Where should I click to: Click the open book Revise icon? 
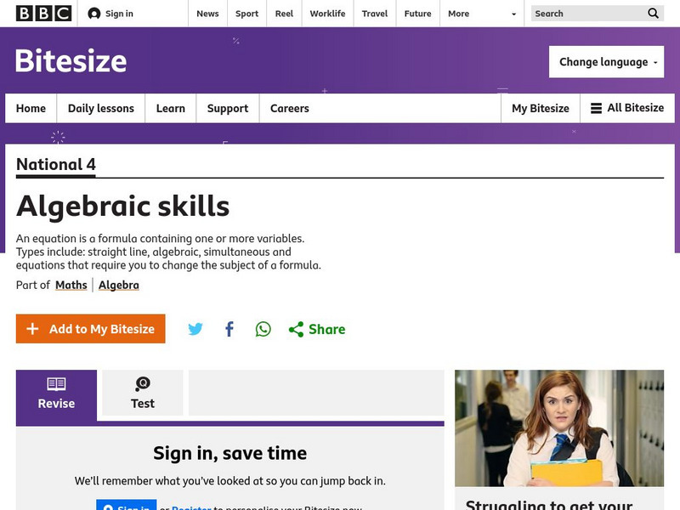56,384
